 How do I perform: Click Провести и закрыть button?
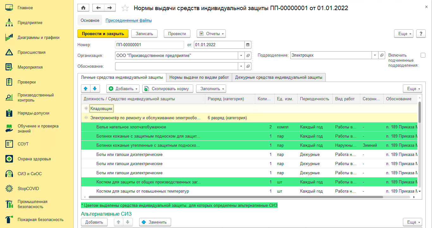103,34
